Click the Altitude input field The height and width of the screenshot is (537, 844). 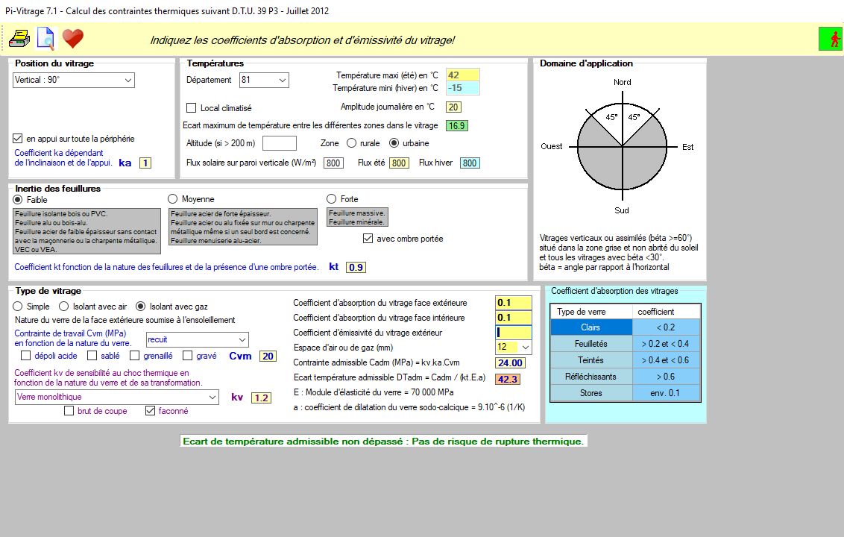(x=280, y=143)
